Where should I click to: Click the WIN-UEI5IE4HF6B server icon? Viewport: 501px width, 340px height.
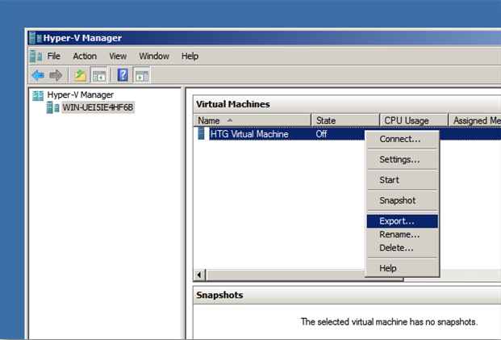tap(52, 107)
